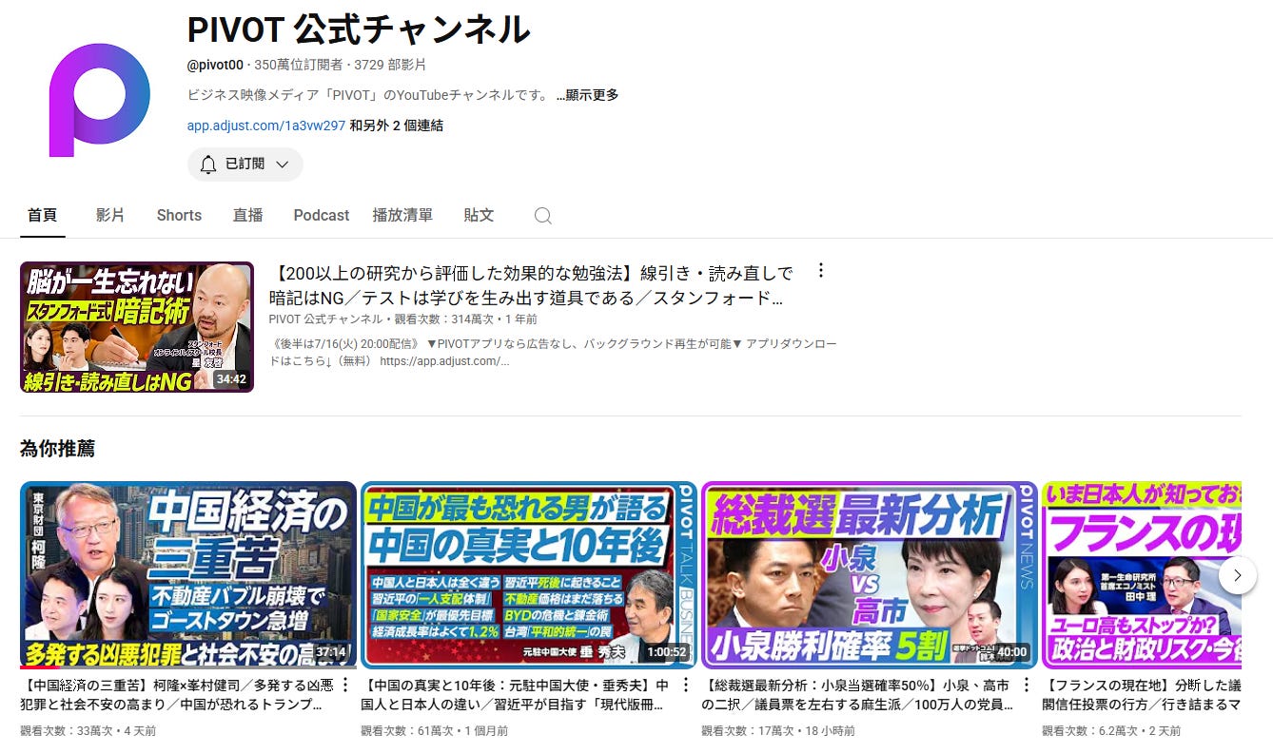
Task: Open the 総裁選 最新分析 video thumbnail
Action: pos(870,575)
